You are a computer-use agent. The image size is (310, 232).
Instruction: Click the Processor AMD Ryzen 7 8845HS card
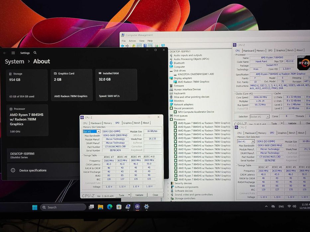tap(28, 120)
